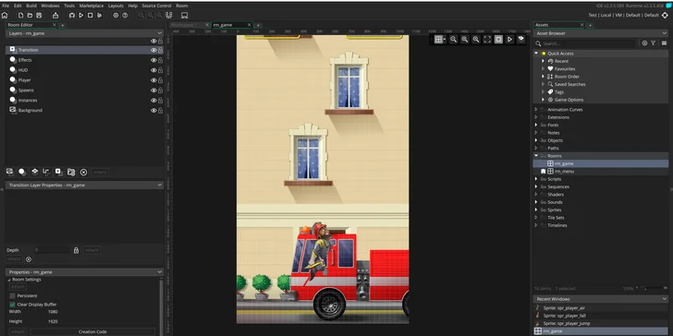Toggle the Depth lock icon

click(76, 250)
